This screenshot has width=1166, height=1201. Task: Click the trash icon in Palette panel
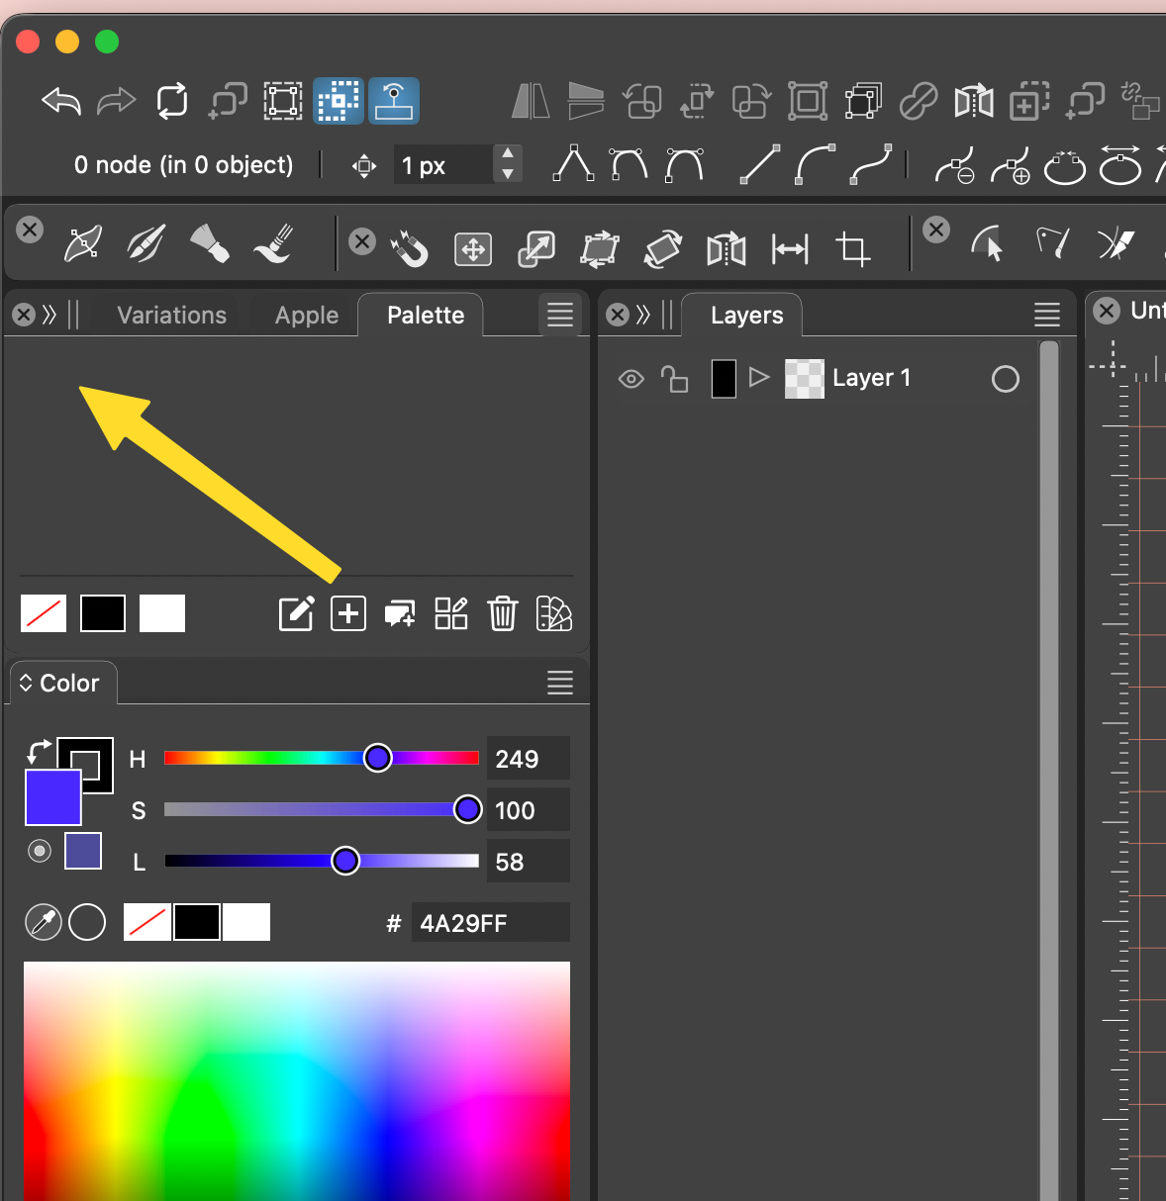point(503,613)
